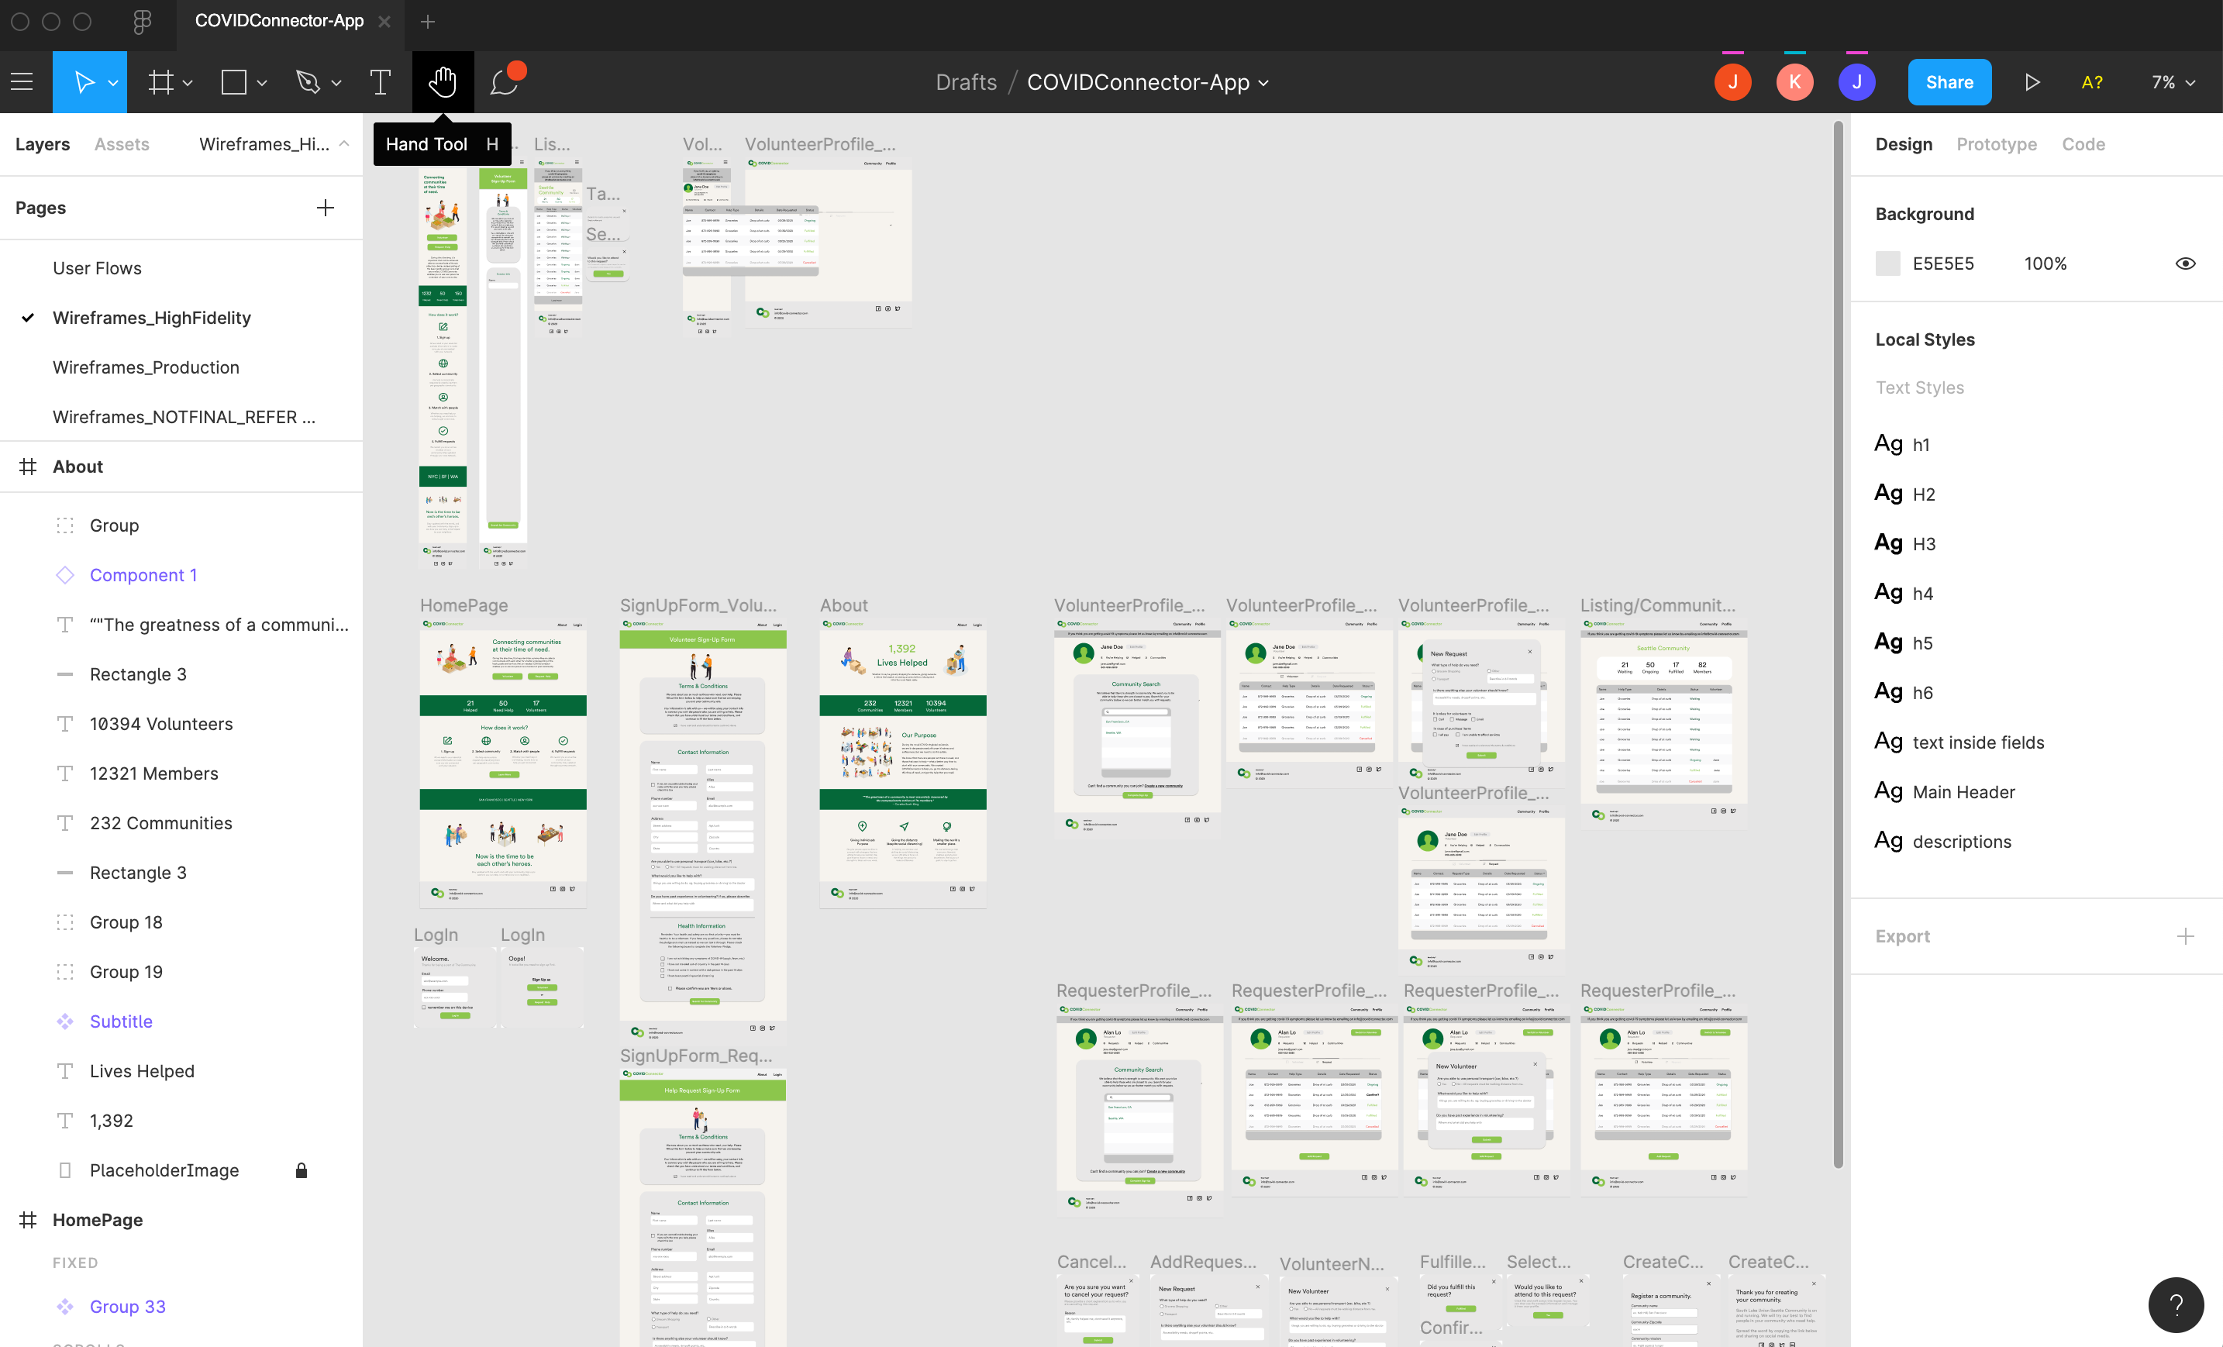Select the Lives Helped text layer
The width and height of the screenshot is (2223, 1347).
(142, 1071)
